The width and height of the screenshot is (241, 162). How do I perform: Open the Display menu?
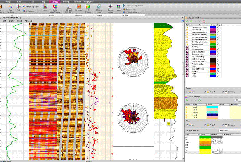(11, 21)
